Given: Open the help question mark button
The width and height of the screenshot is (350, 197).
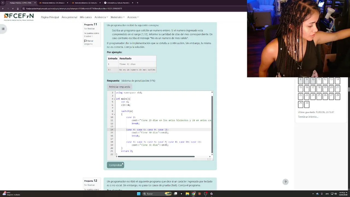Looking at the screenshot, I should (x=285, y=182).
